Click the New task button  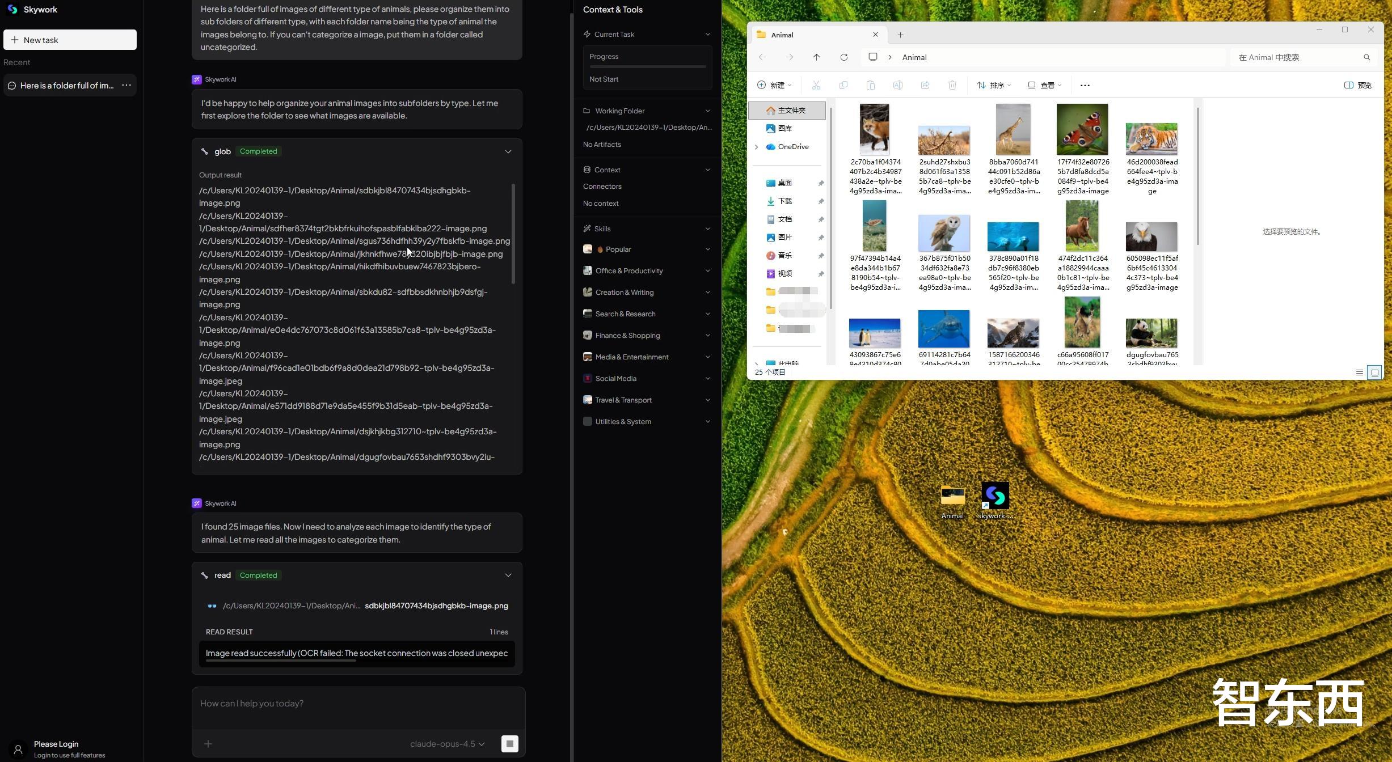click(70, 40)
